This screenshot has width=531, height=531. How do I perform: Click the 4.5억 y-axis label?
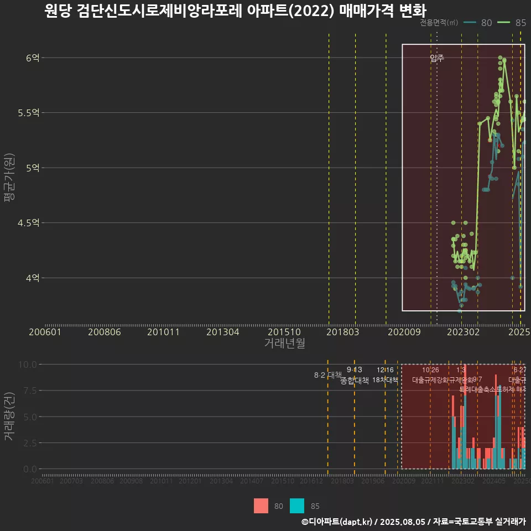[29, 223]
